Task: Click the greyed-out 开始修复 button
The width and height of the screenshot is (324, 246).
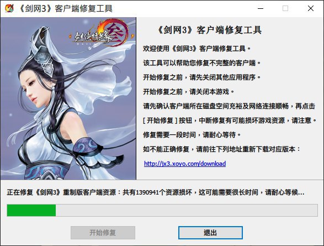Action: point(103,233)
